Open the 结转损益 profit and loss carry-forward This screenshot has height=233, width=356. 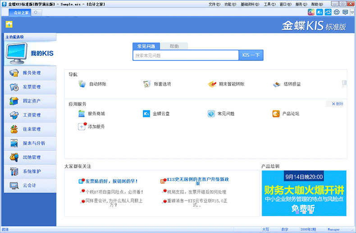pyautogui.click(x=277, y=84)
